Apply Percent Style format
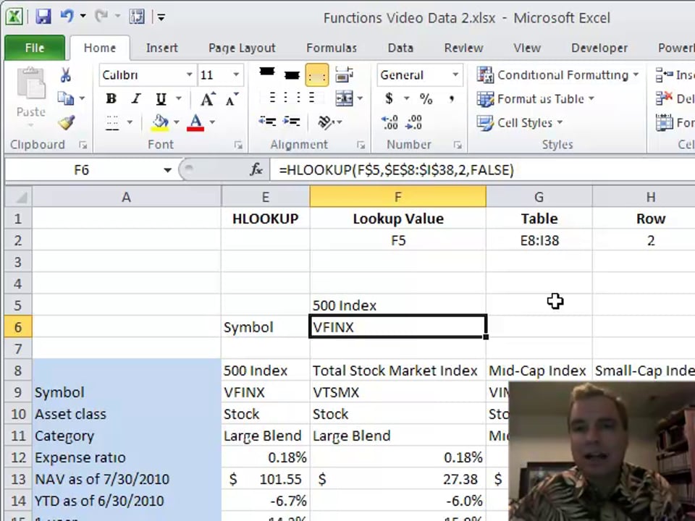 [426, 98]
